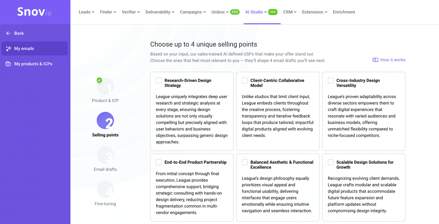Image resolution: width=439 pixels, height=224 pixels.
Task: Select the Cross-Industry Design Versatility card description
Action: coord(362,116)
